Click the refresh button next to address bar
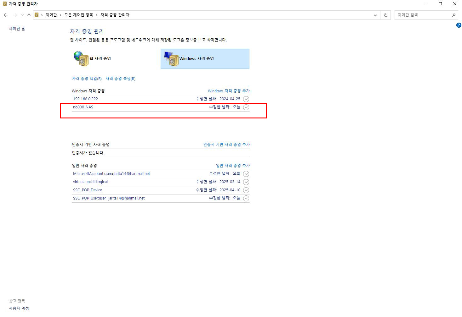This screenshot has width=462, height=317. (x=385, y=15)
